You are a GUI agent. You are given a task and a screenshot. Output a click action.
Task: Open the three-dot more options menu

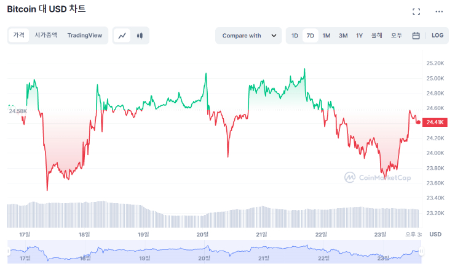[439, 12]
